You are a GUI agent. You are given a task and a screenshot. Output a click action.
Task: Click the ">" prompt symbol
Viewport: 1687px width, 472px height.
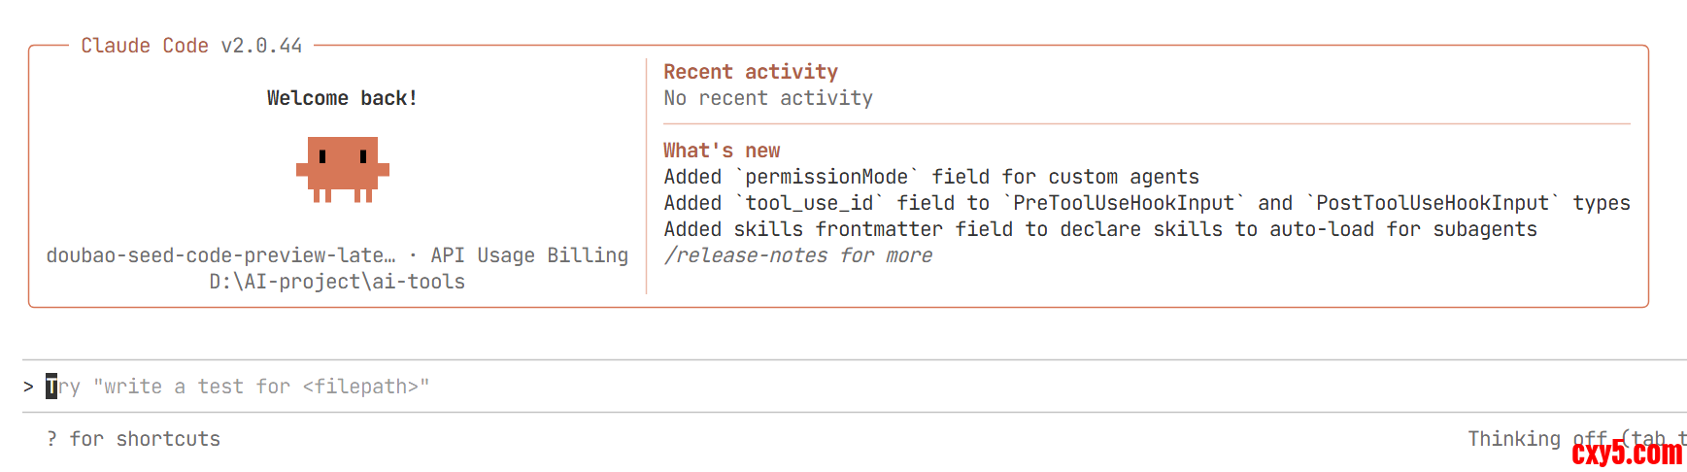28,387
